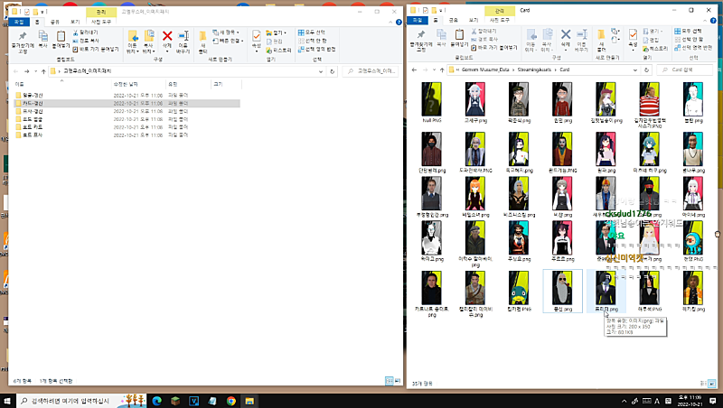Screen dimensions: 723x408
Task: Open recent locations chevron in Card window
Action: (434, 70)
